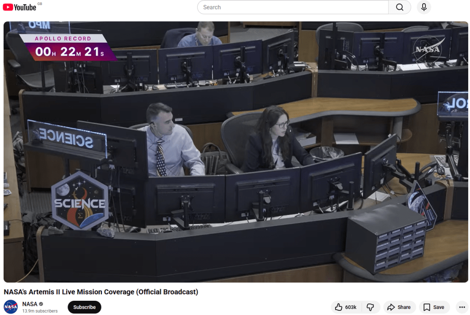Open the NASA channel avatar
The height and width of the screenshot is (315, 470).
11,307
